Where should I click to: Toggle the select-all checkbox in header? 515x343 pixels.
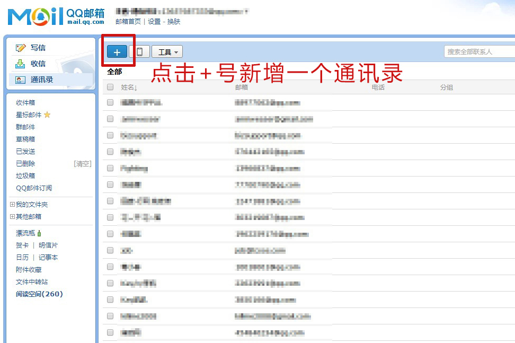110,87
